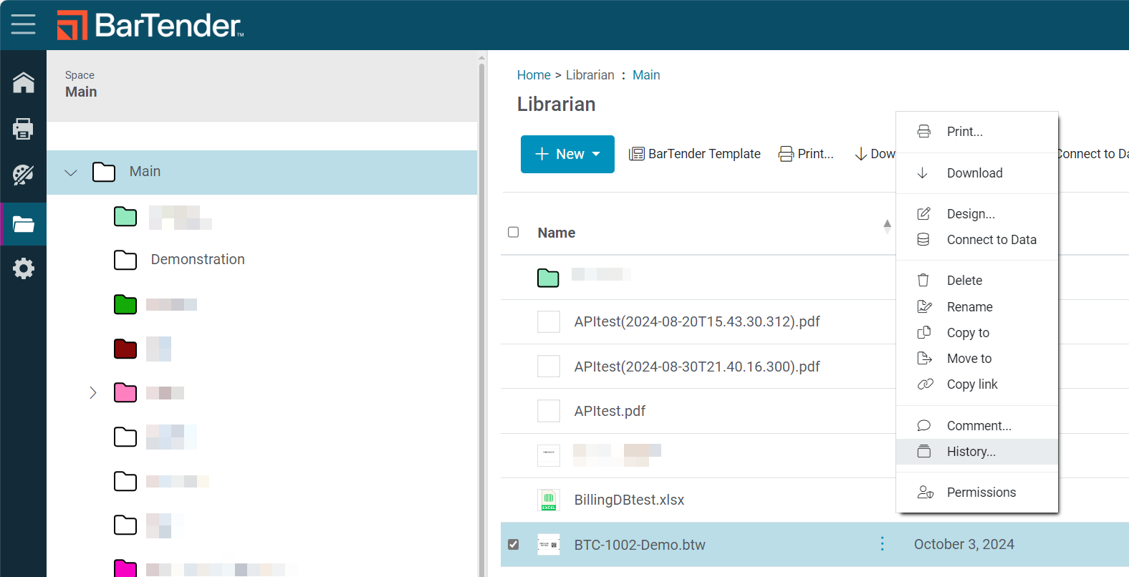Screen dimensions: 1129x577
Task: Choose Design... from the context menu
Action: click(x=977, y=214)
